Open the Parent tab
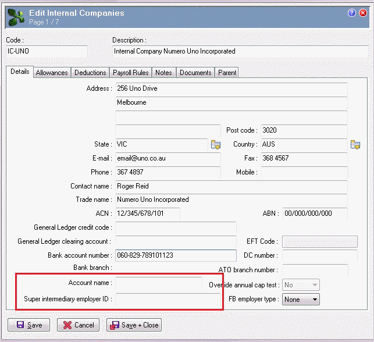 coord(227,73)
